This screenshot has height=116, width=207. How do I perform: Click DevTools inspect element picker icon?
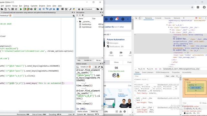coord(136,18)
